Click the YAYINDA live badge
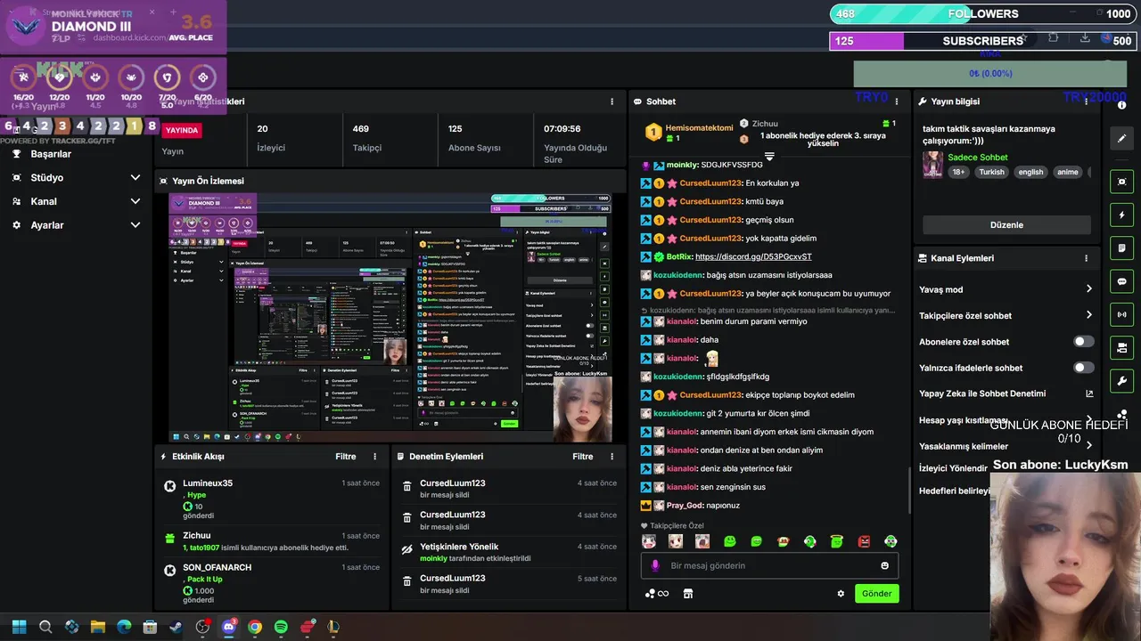The height and width of the screenshot is (641, 1141). pyautogui.click(x=182, y=130)
